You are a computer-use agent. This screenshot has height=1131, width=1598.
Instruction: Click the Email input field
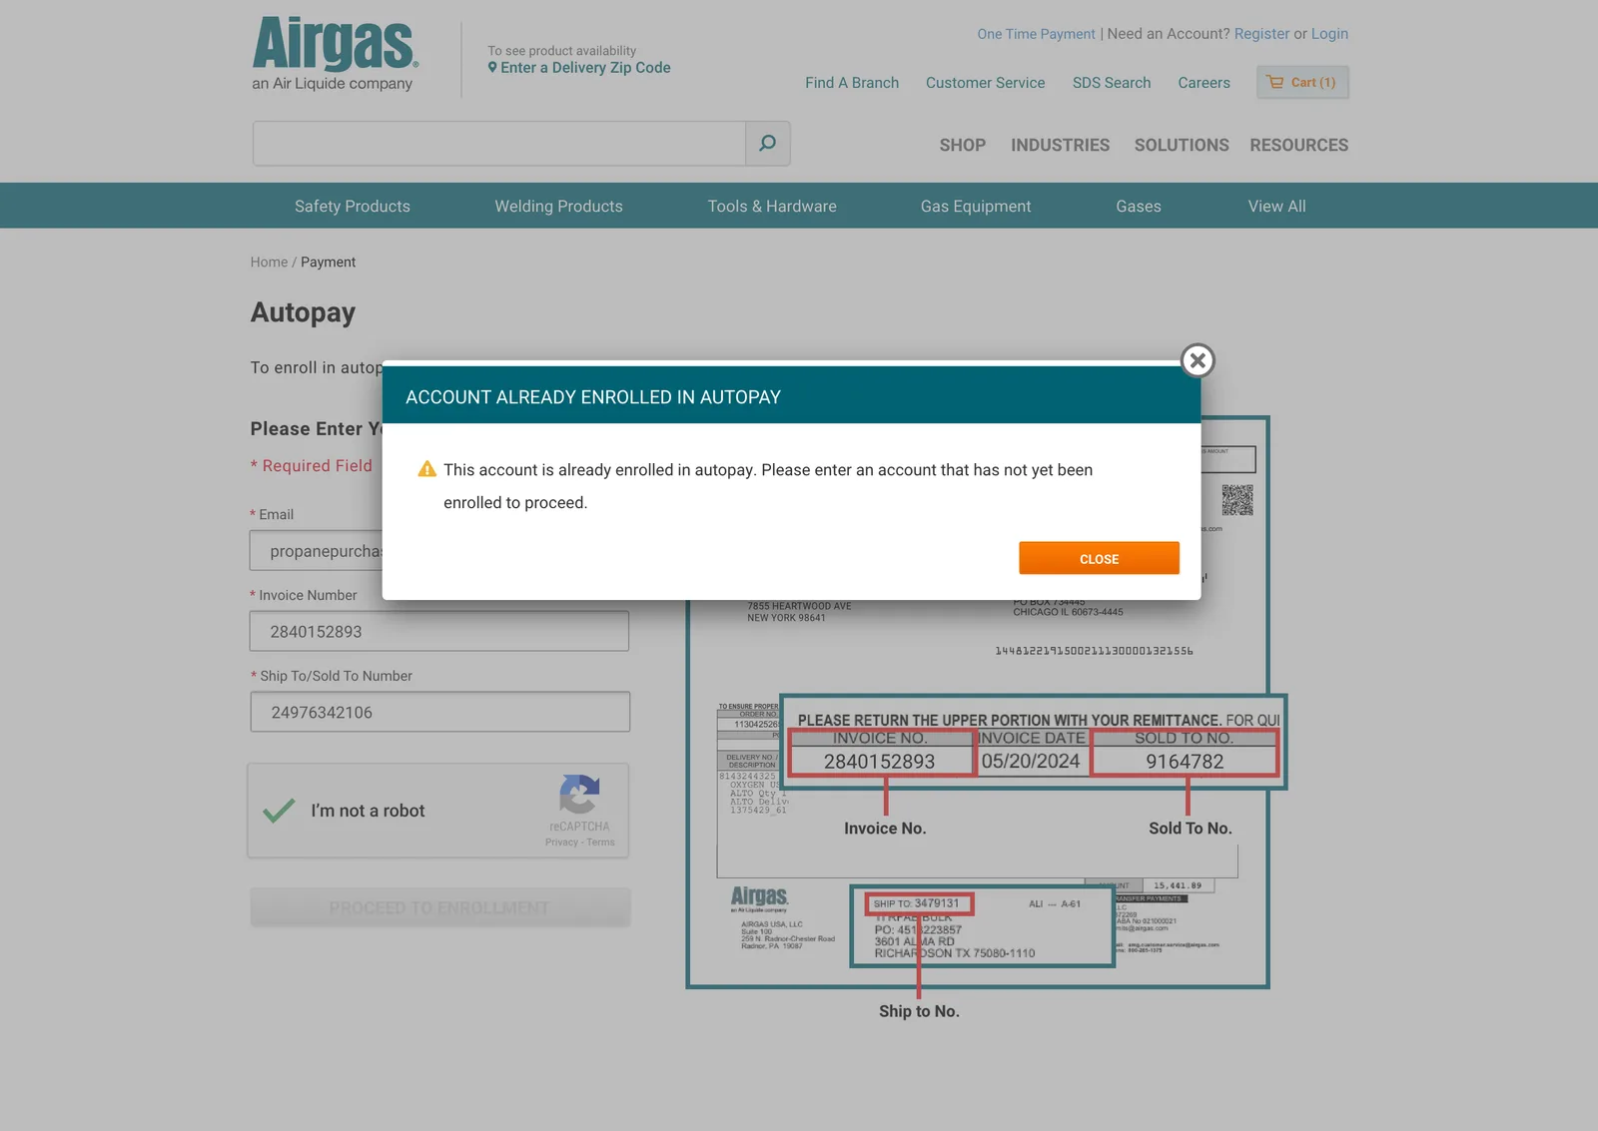click(x=317, y=551)
